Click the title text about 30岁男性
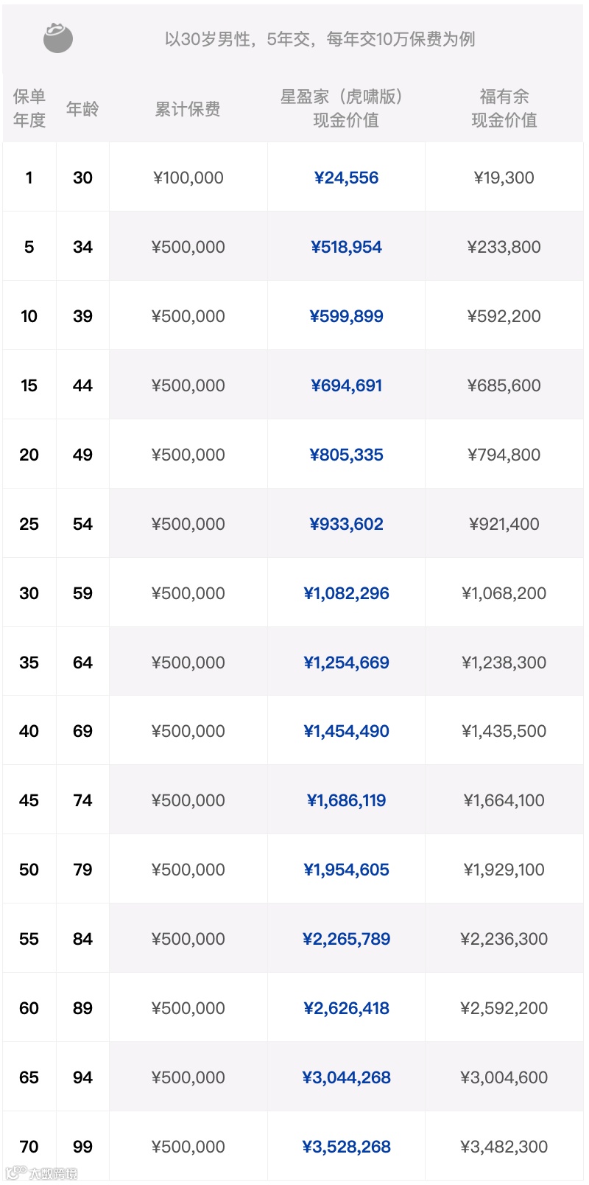Screen dimensions: 589x1185 point(320,39)
